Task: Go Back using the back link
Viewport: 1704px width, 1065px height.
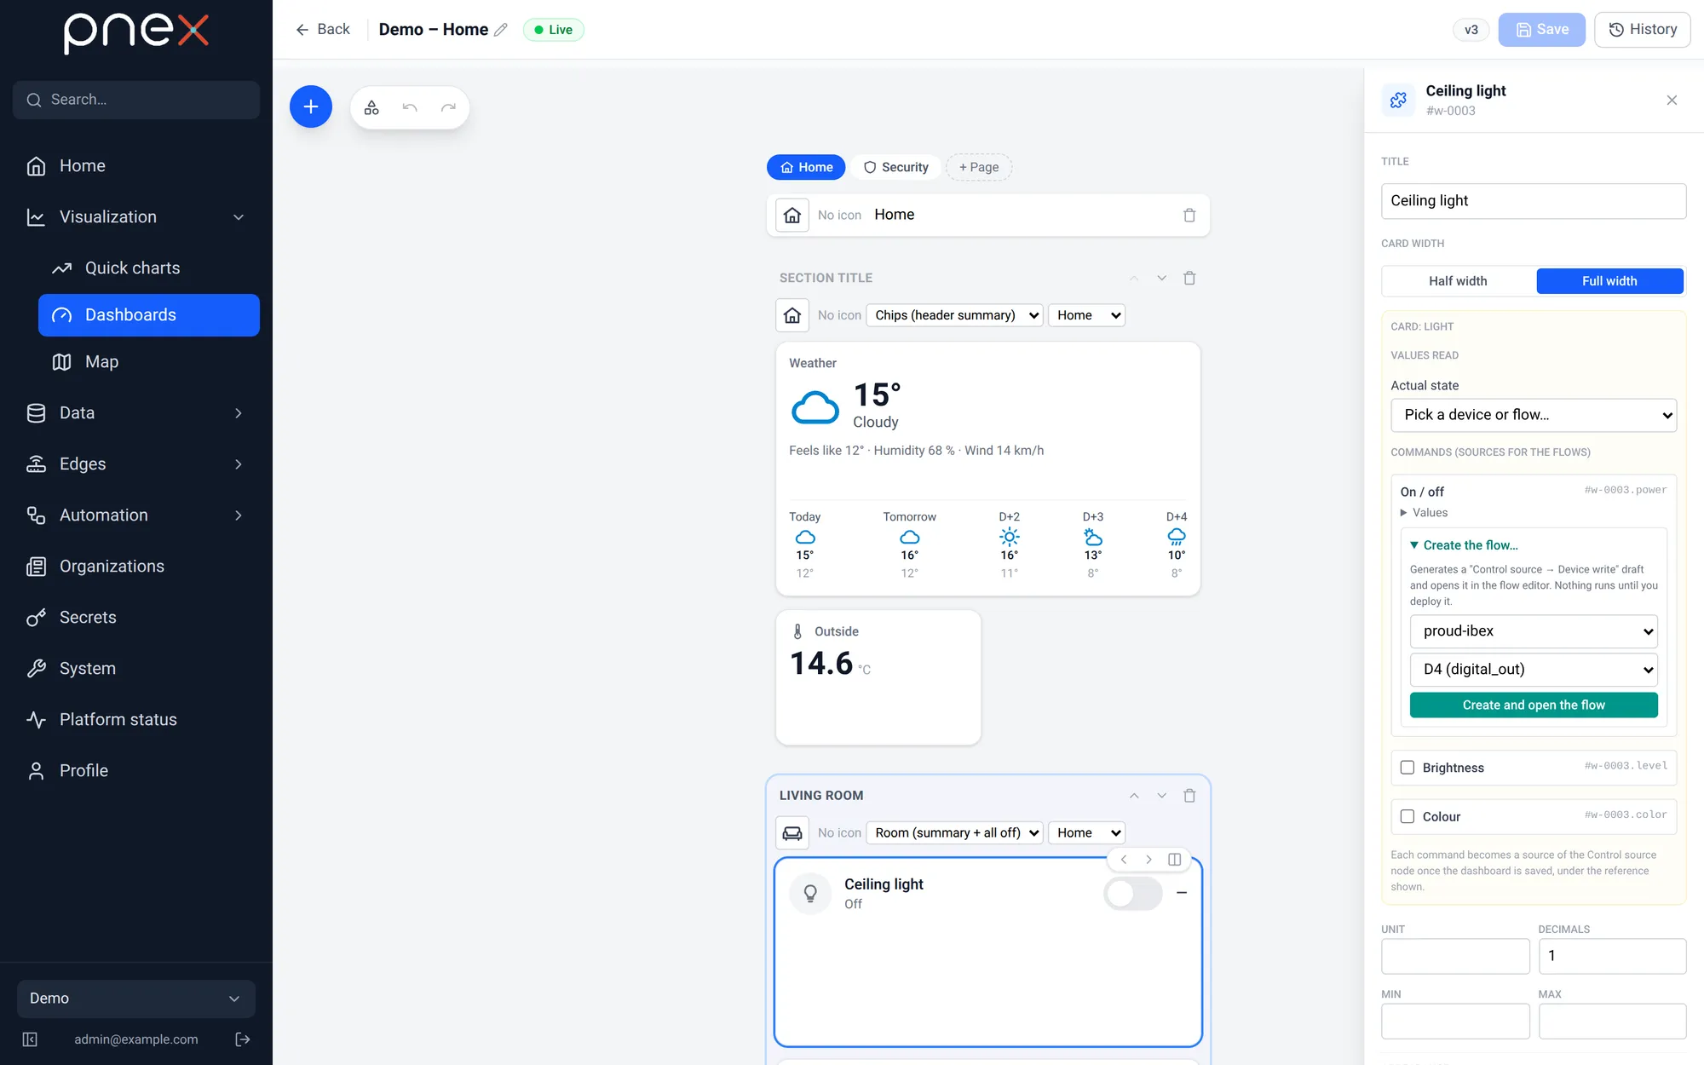Action: [x=322, y=30]
